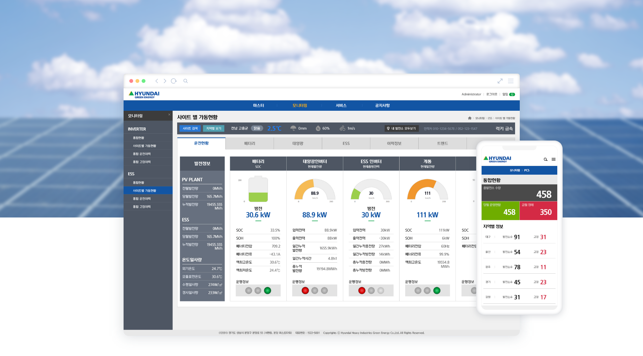Open the browser hamburger menu icon
This screenshot has height=356, width=643.
click(x=511, y=81)
